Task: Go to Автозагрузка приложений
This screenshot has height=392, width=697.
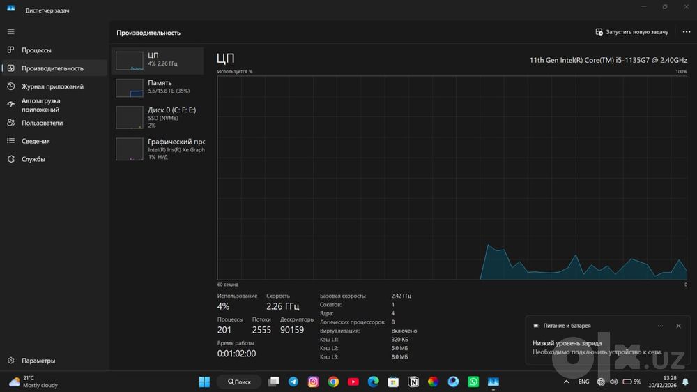Action: 54,105
